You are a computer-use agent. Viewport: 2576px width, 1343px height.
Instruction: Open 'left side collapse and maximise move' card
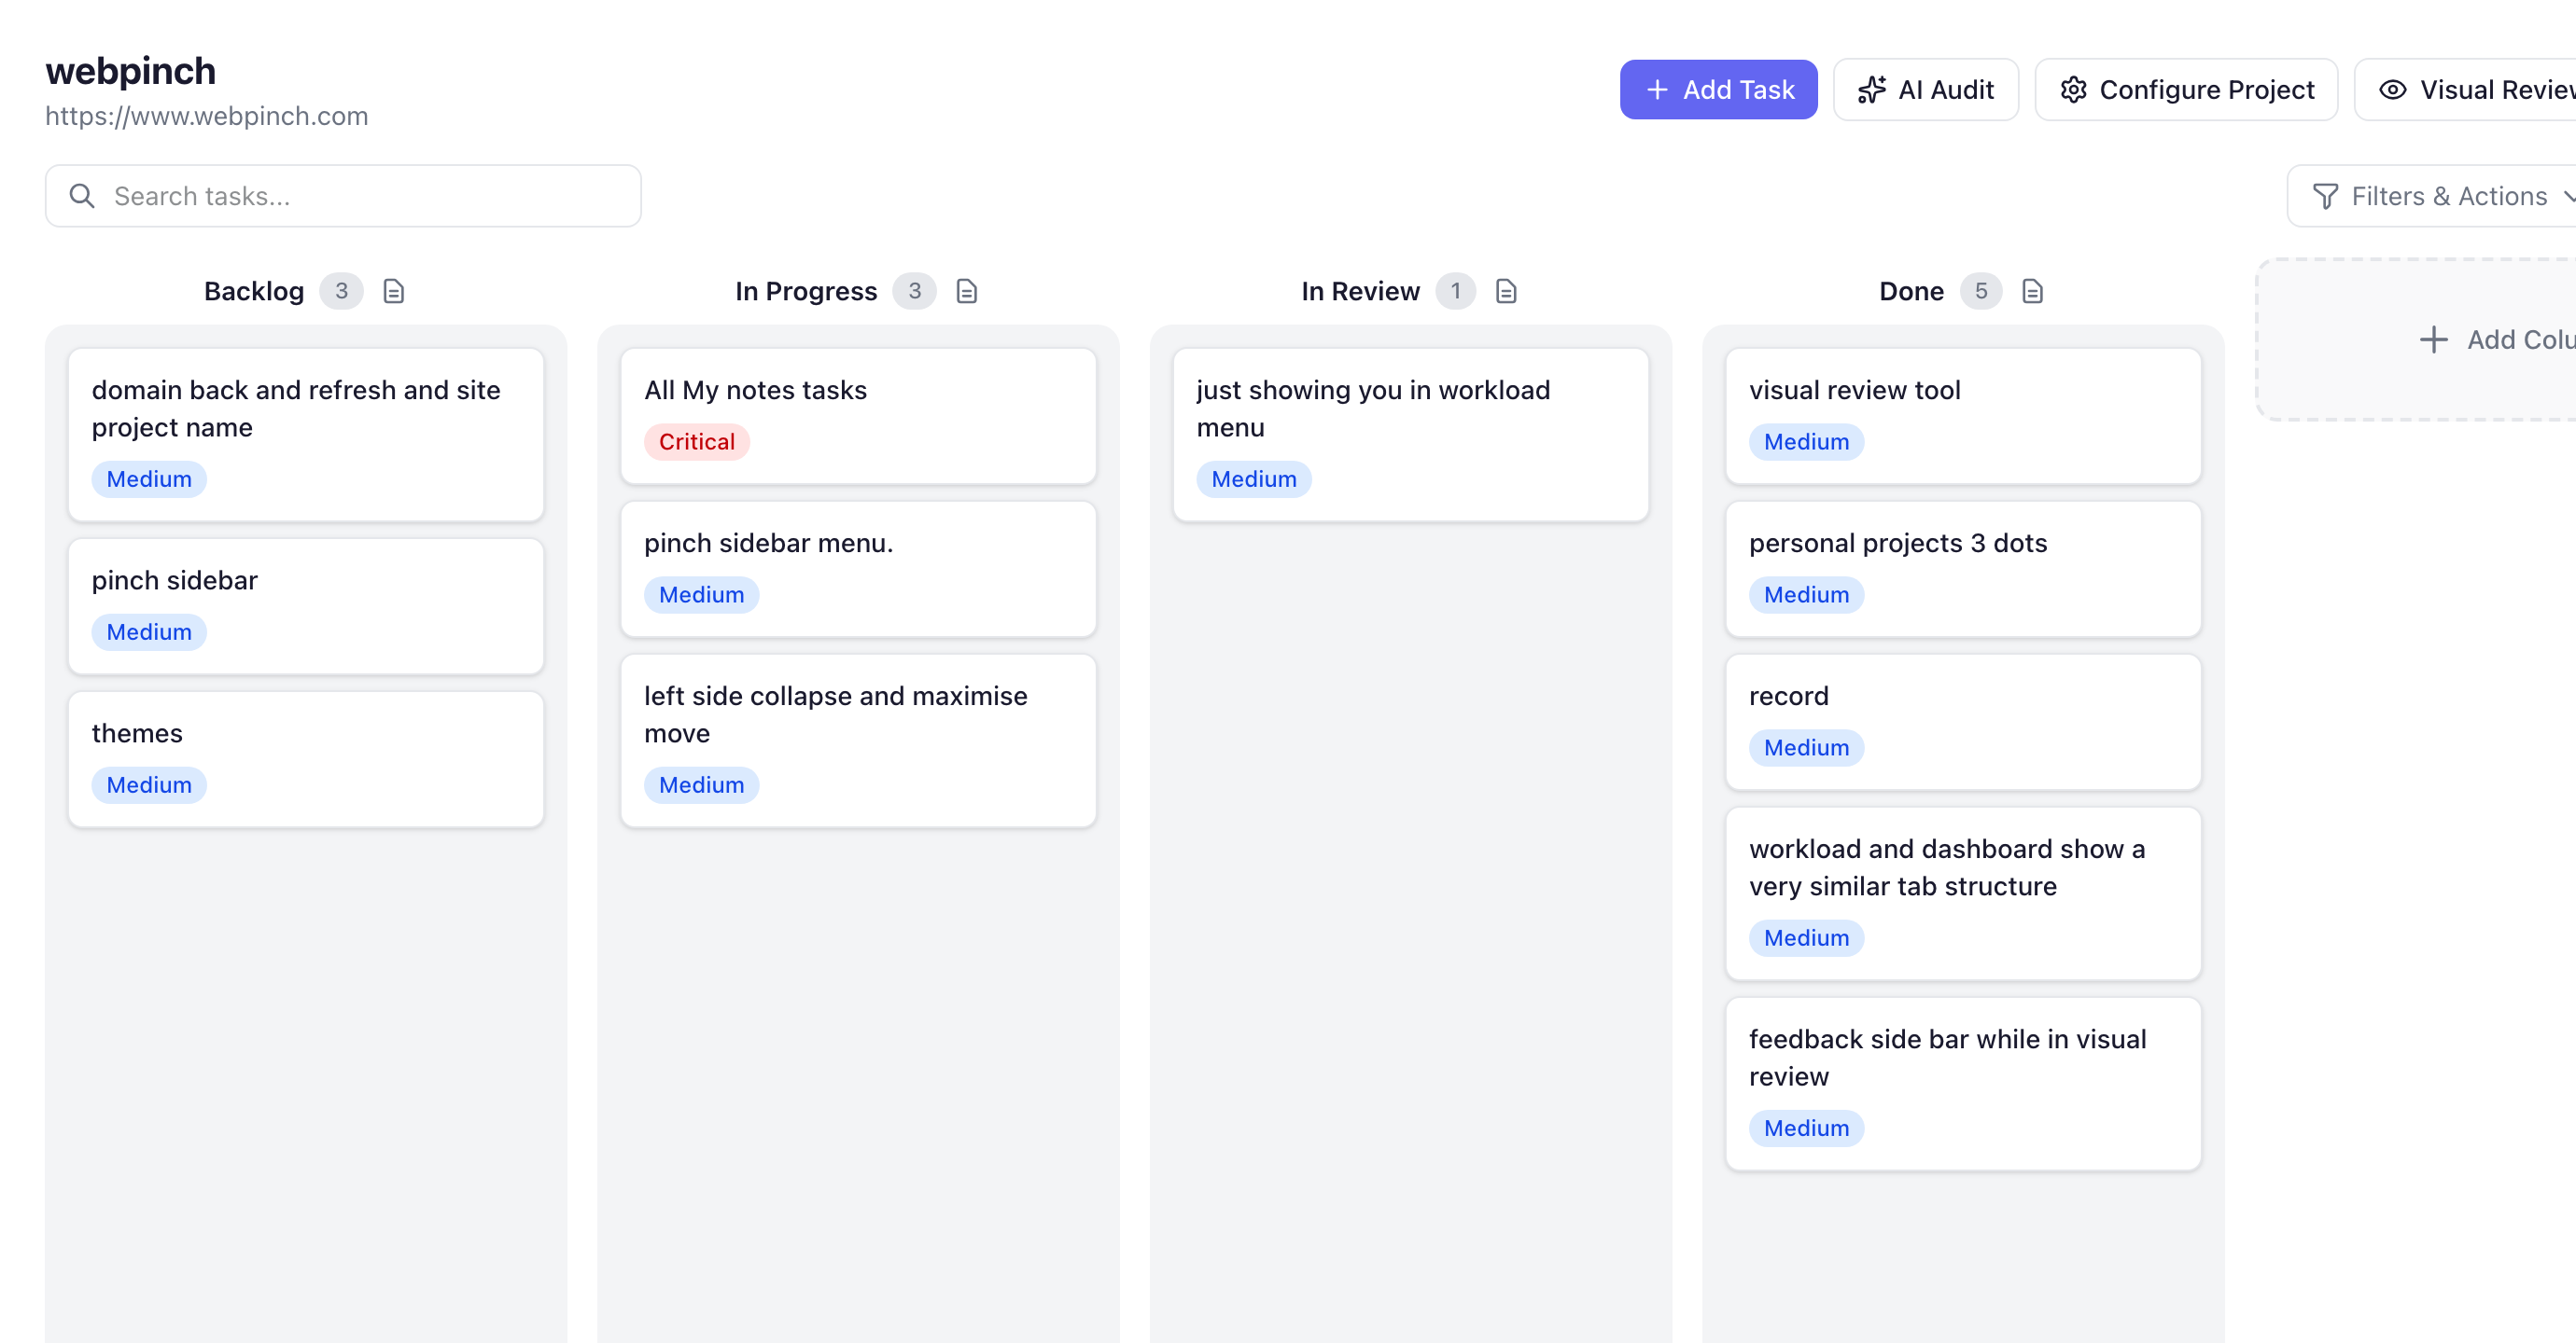click(x=858, y=741)
